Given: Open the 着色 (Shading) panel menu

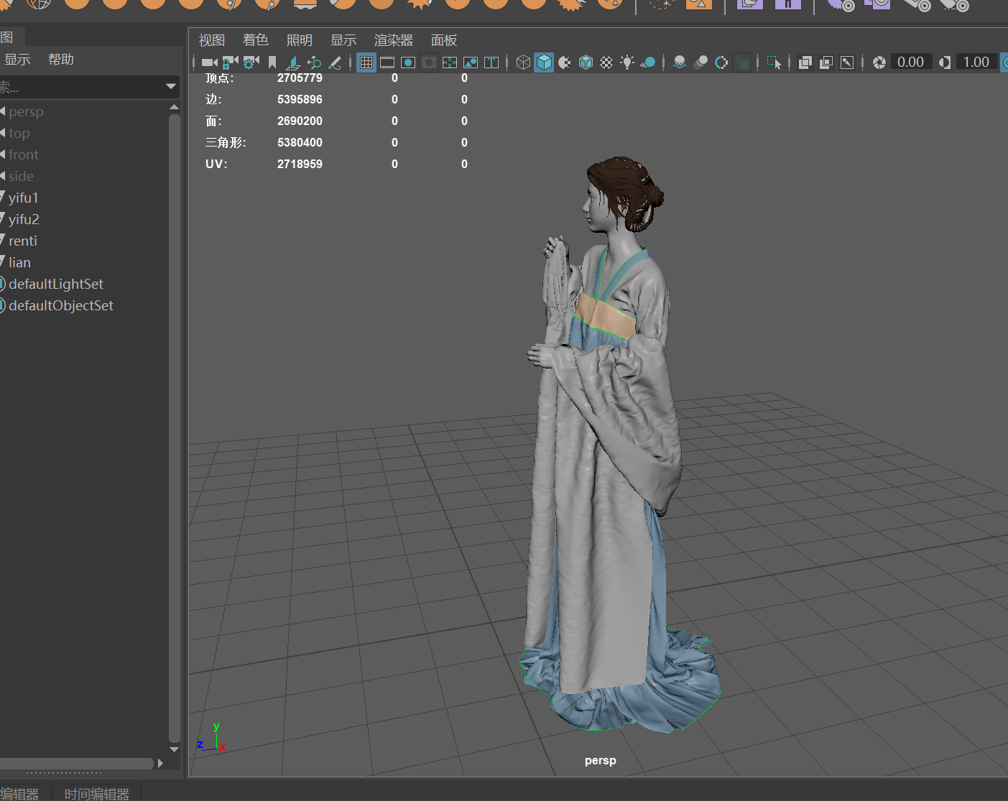Looking at the screenshot, I should tap(256, 40).
